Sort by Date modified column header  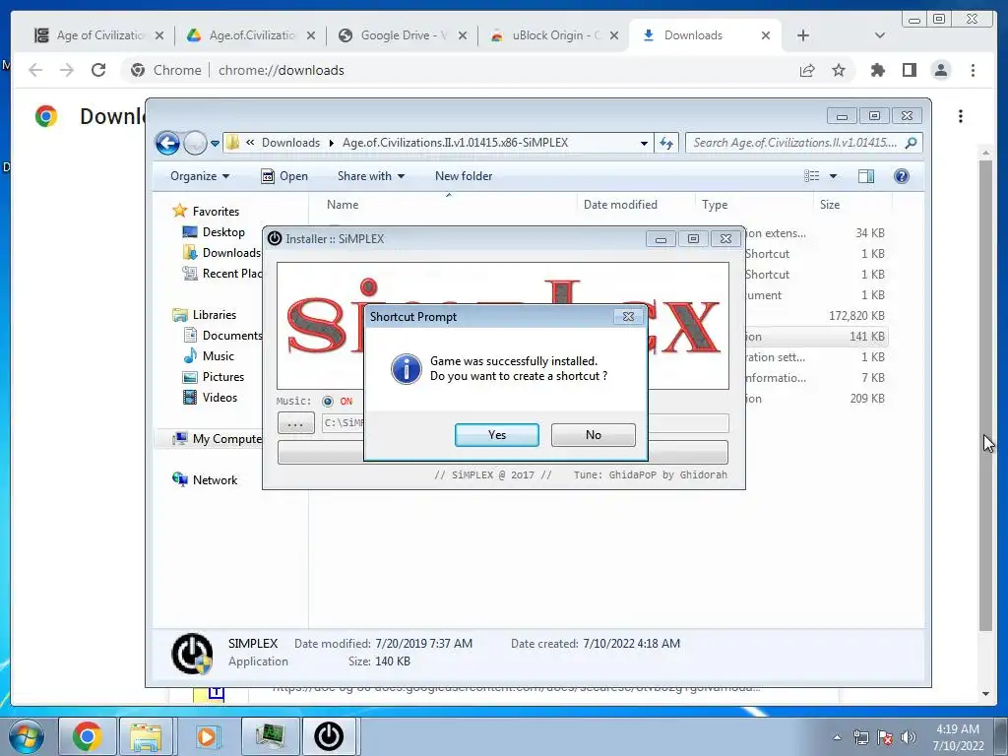(620, 205)
